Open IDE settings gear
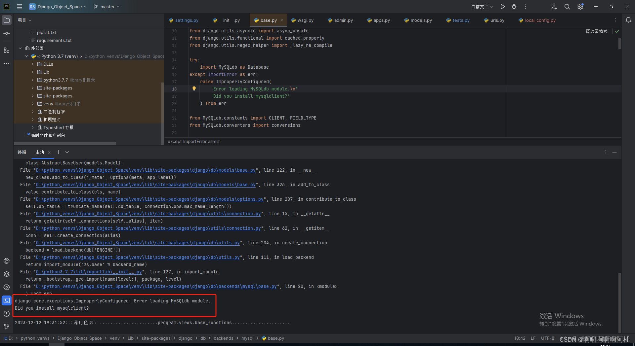The width and height of the screenshot is (635, 346). click(x=580, y=7)
